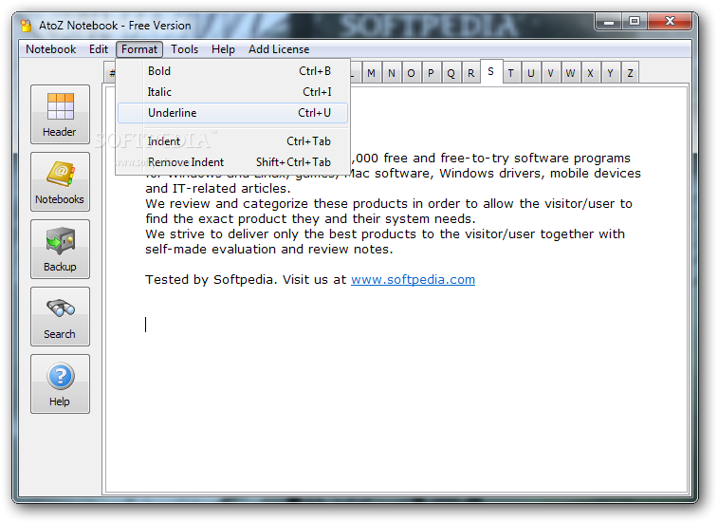Open the Help menu in menu bar
718x523 pixels.
(x=223, y=49)
